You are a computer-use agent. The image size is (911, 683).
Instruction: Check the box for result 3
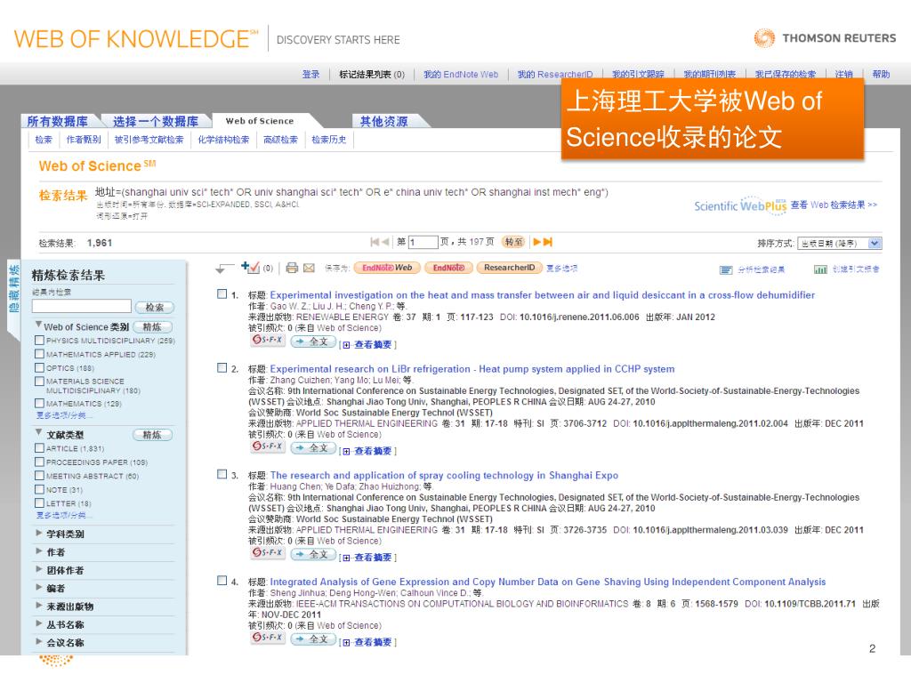[x=222, y=474]
